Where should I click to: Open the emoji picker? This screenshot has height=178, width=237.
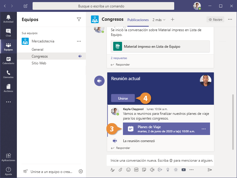[128, 170]
